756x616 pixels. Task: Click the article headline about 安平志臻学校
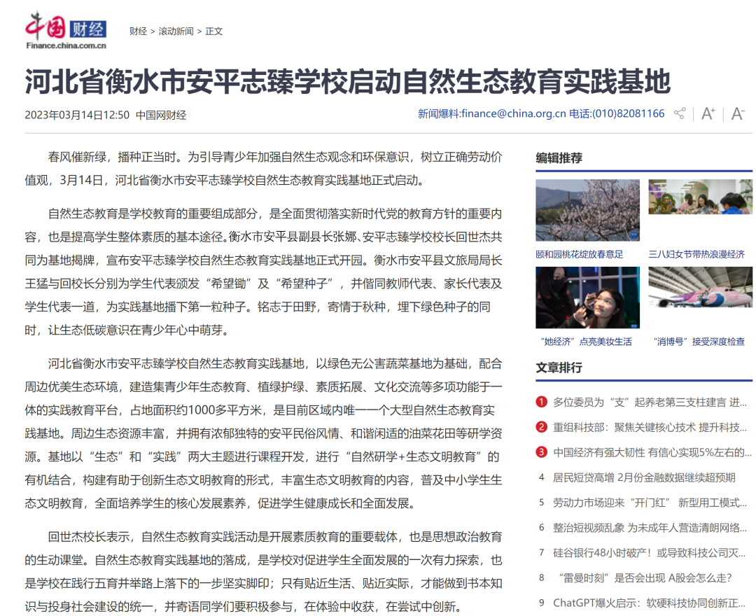pyautogui.click(x=348, y=81)
